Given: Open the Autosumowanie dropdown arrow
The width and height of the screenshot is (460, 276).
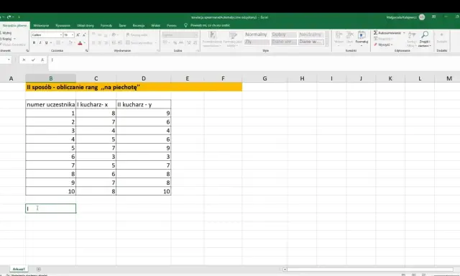Looking at the screenshot, I should click(x=404, y=33).
